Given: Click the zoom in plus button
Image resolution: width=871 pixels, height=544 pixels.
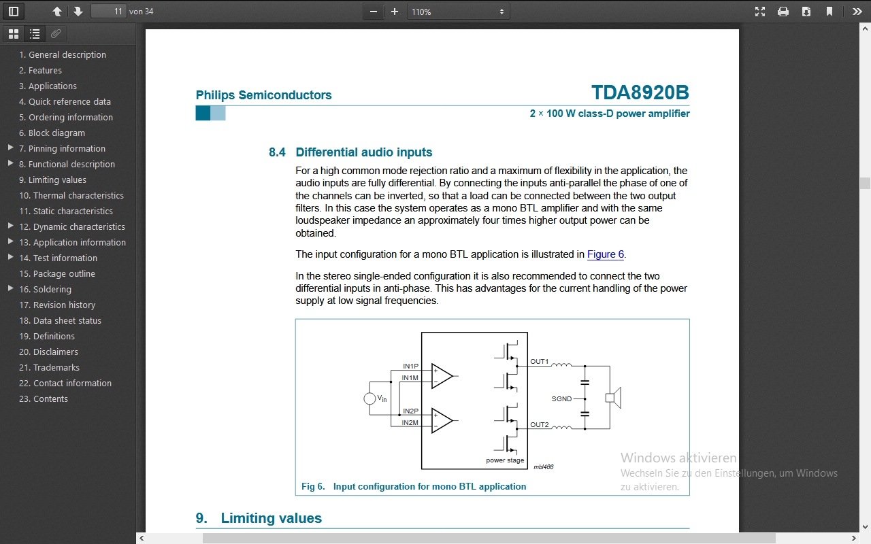Looking at the screenshot, I should click(395, 12).
